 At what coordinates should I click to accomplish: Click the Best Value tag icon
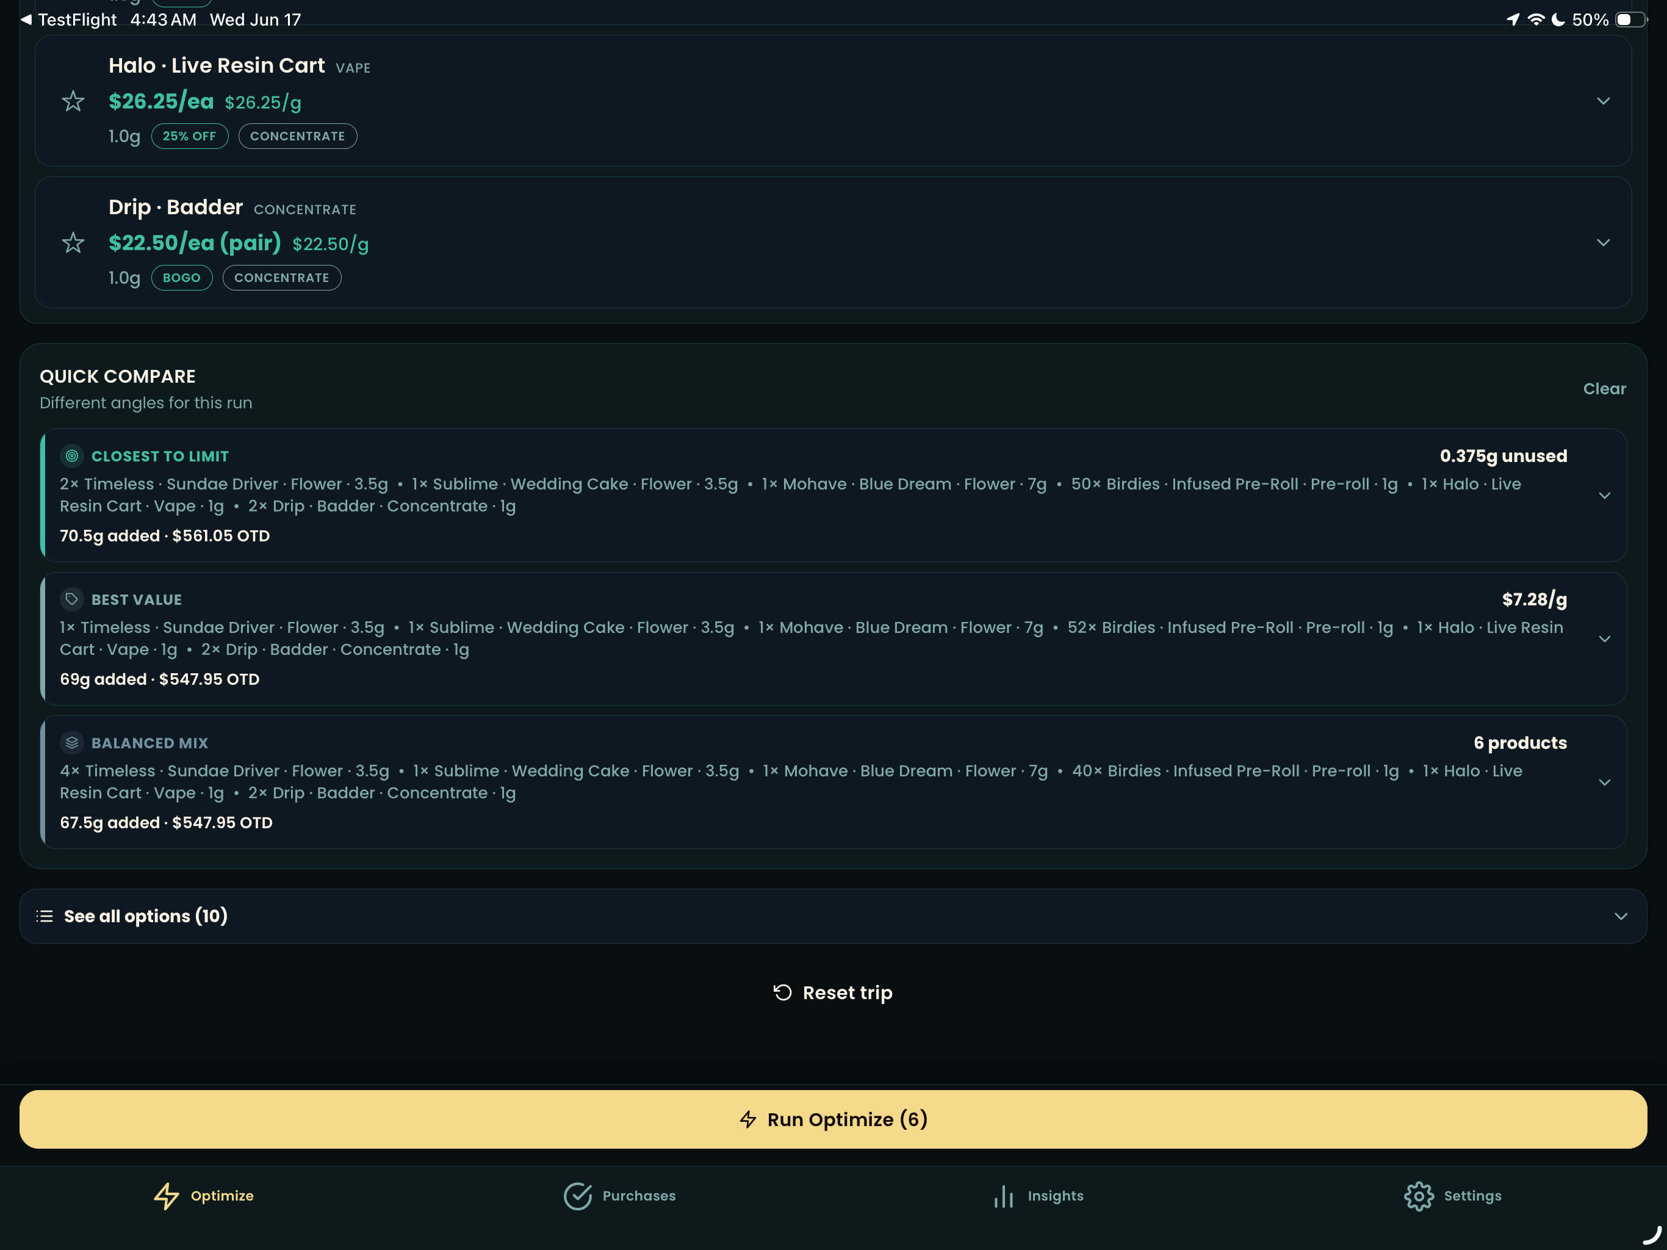71,599
